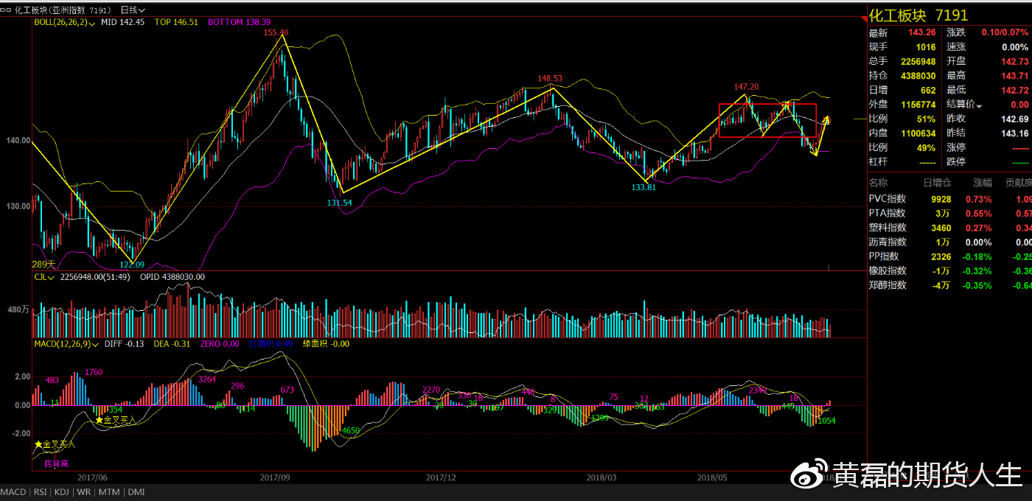1032x501 pixels.
Task: Select the 橡胶指数 row
Action: pos(949,270)
